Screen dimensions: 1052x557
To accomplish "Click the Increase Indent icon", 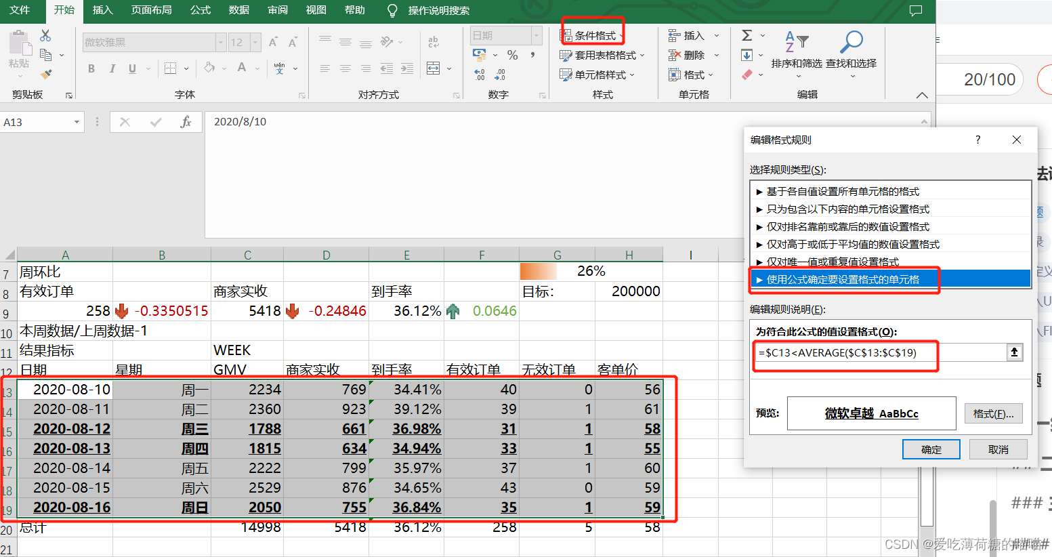I will click(407, 68).
